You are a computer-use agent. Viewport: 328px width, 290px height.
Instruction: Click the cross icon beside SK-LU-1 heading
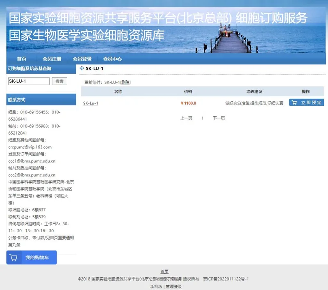tap(82, 68)
